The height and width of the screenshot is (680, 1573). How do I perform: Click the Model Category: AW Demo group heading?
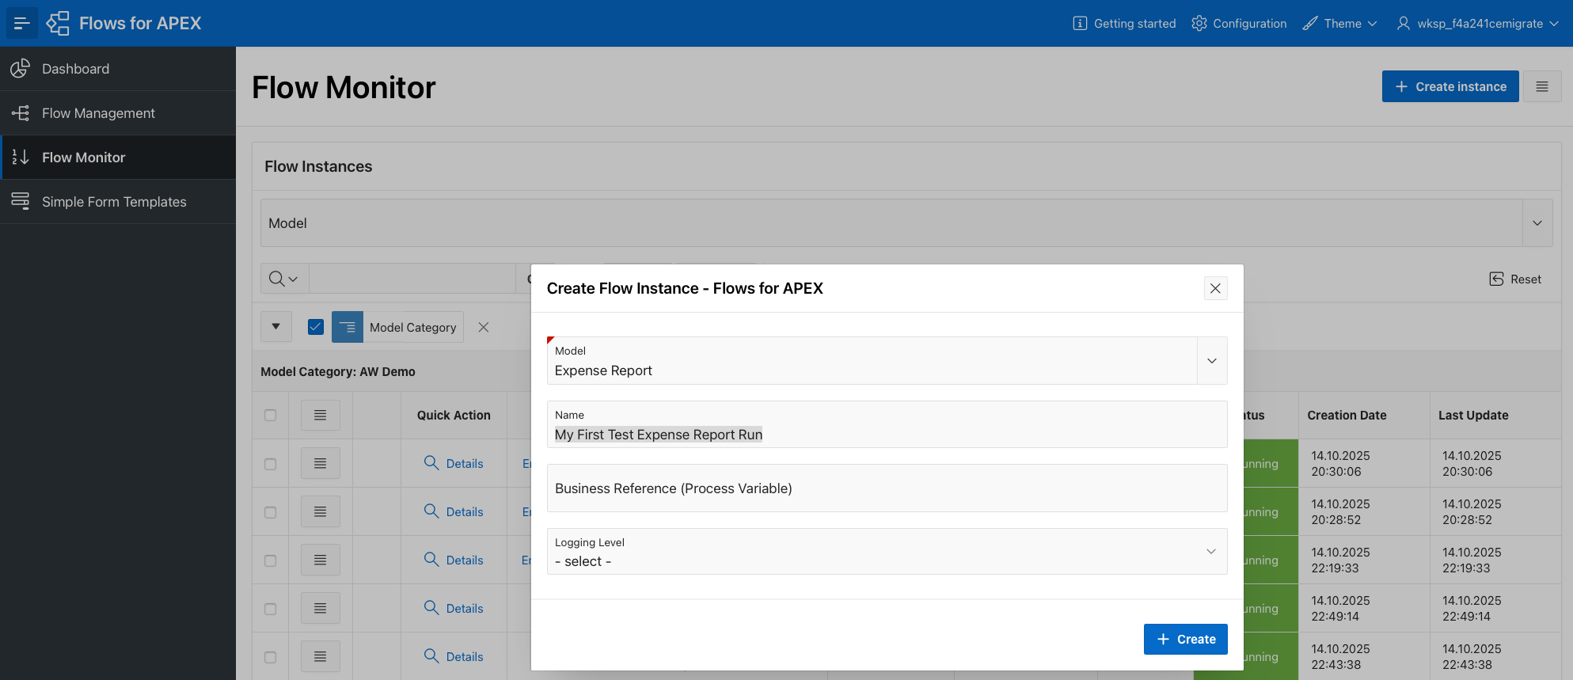(338, 371)
